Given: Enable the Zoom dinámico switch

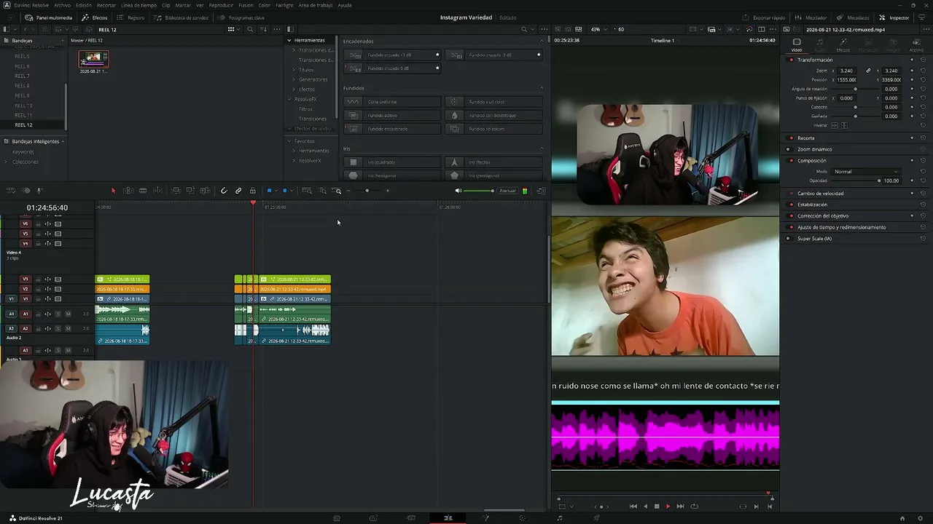Looking at the screenshot, I should 789,149.
